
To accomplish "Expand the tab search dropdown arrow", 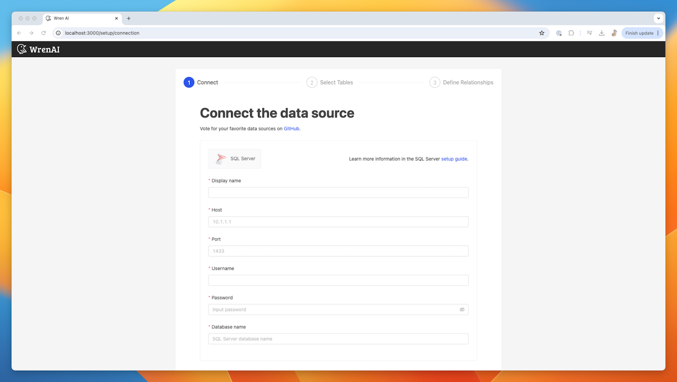I will point(658,18).
